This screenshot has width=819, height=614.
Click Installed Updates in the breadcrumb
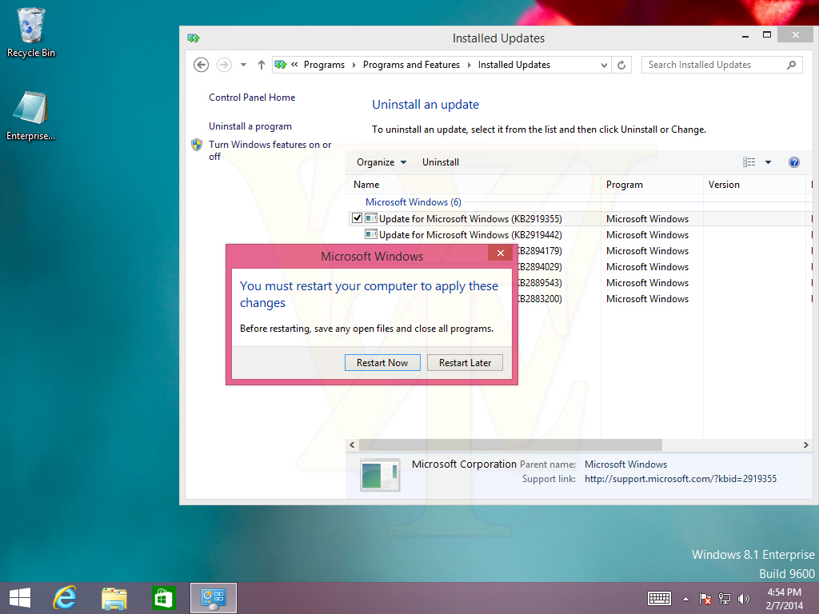[x=514, y=65]
